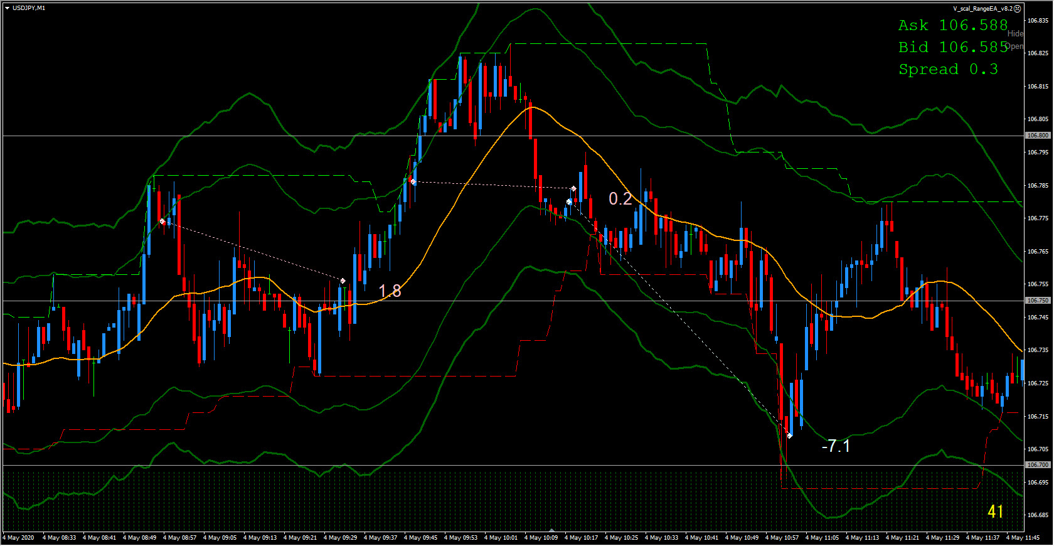Click the time label 4 May 10:17

pos(581,538)
